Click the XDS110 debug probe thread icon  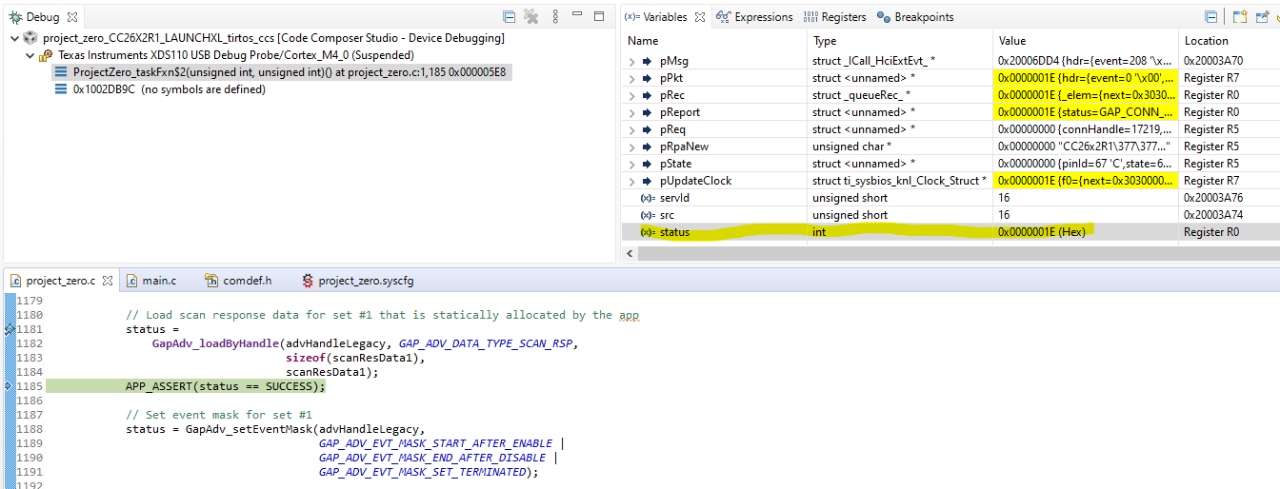[46, 55]
